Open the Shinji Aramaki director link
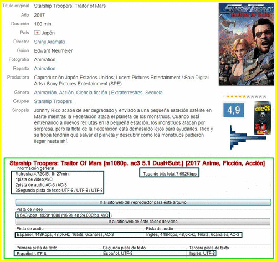Image resolution: width=277 pixels, height=262 pixels. tap(49, 42)
